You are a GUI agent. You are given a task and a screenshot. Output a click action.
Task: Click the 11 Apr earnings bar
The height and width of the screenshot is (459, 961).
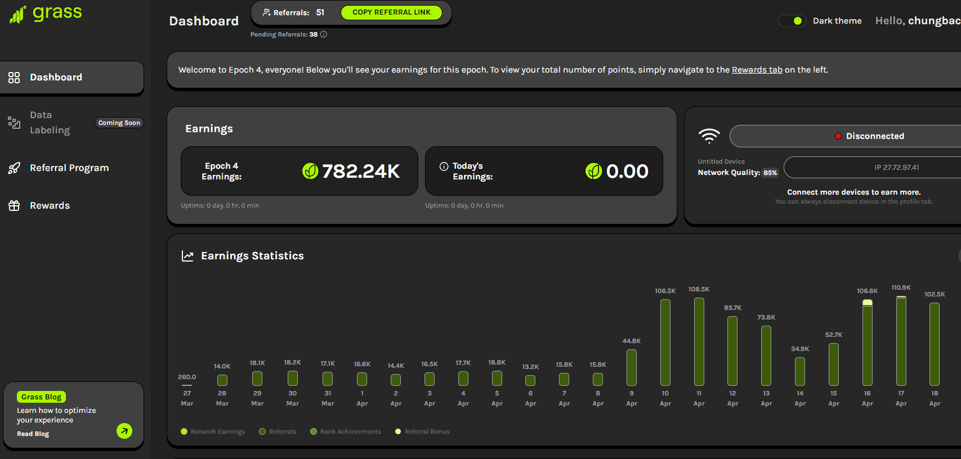coord(699,341)
